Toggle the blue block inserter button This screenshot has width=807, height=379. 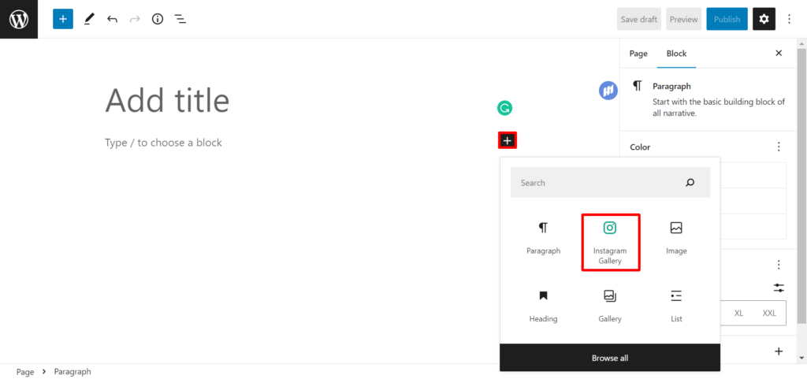[63, 19]
